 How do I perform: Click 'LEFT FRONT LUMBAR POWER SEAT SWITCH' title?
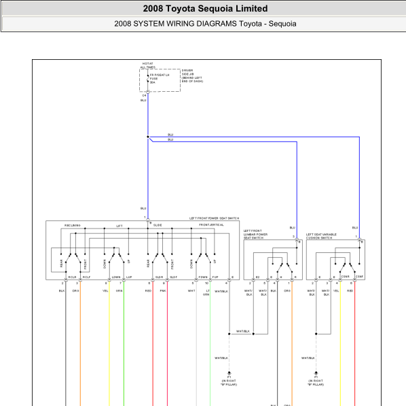click(x=255, y=234)
